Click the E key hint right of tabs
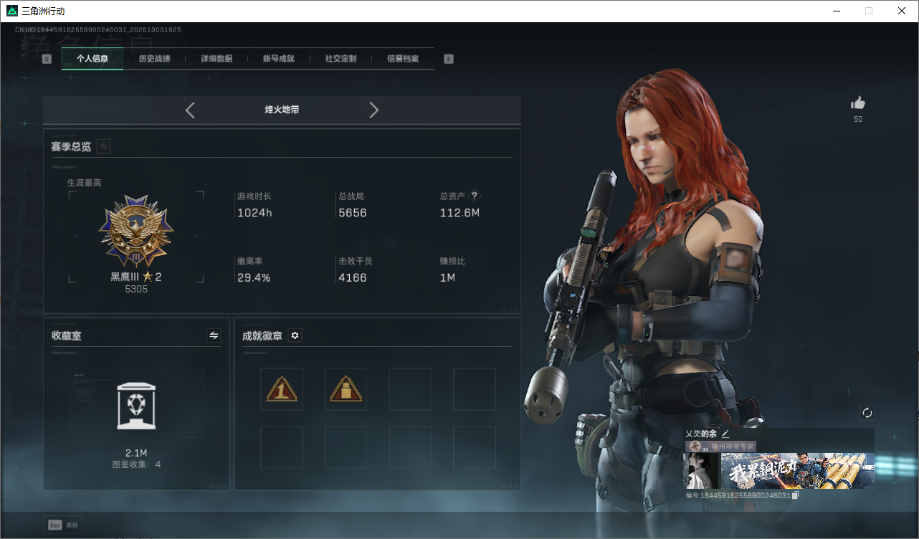919x539 pixels. (x=449, y=59)
